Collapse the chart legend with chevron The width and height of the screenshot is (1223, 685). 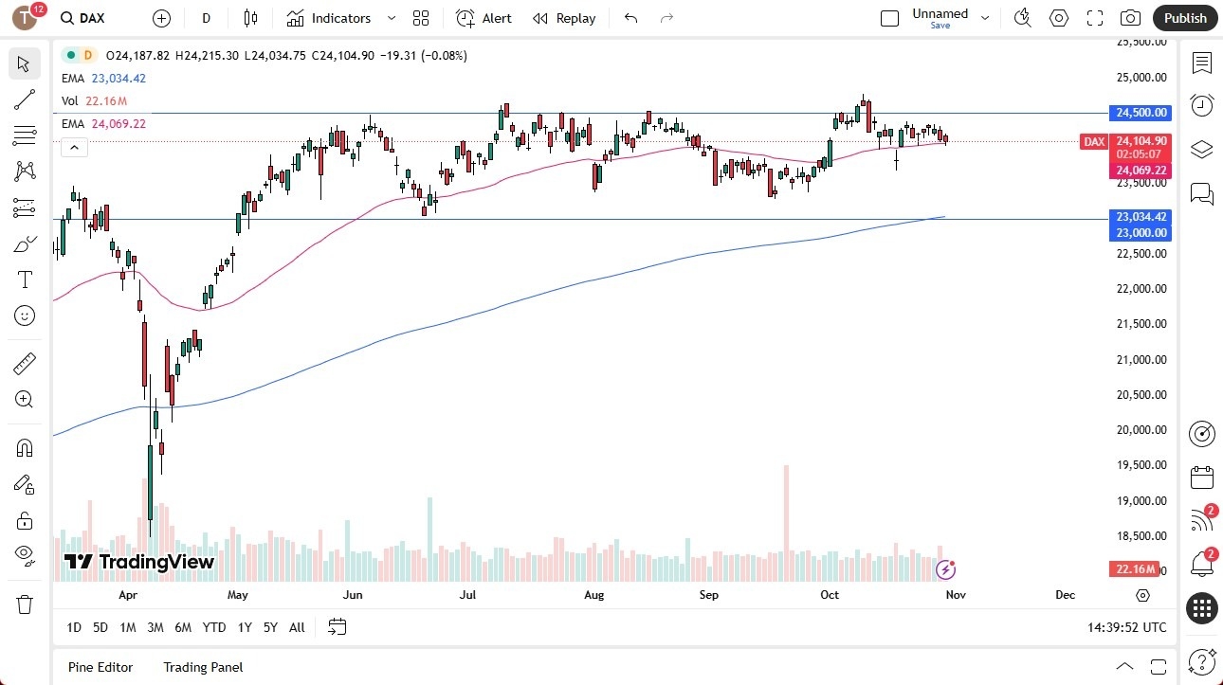(x=74, y=147)
